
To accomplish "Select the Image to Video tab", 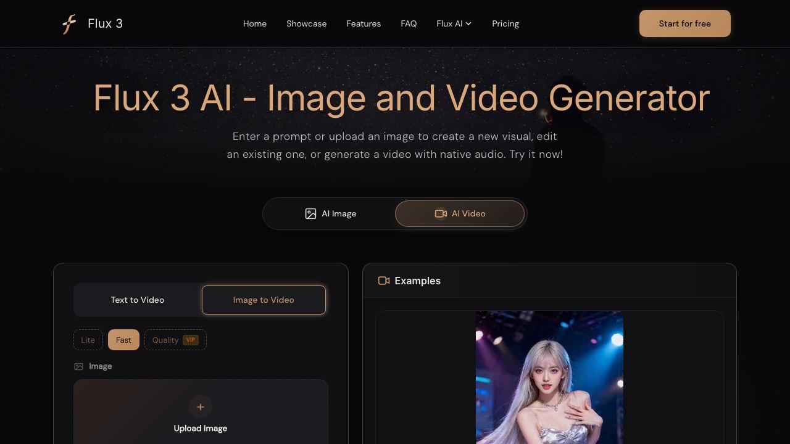I will point(264,300).
